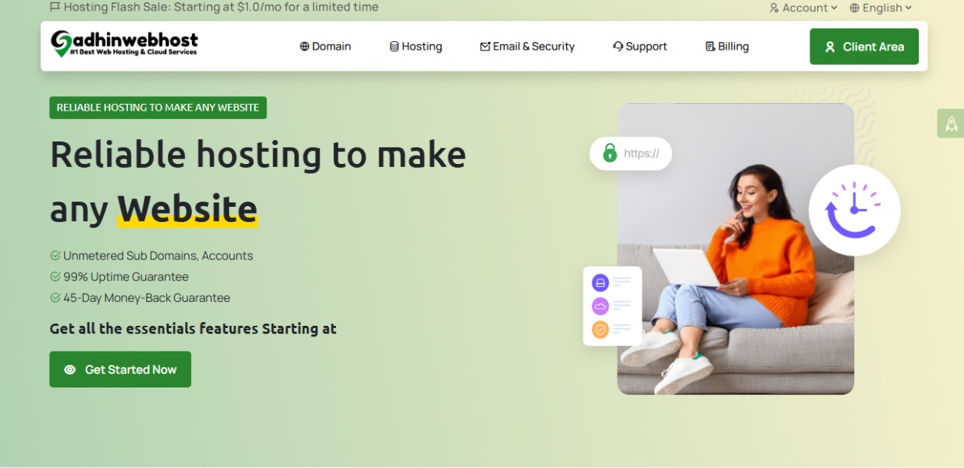The width and height of the screenshot is (964, 468).
Task: Click the Sadhinwebhost logo
Action: coord(124,44)
